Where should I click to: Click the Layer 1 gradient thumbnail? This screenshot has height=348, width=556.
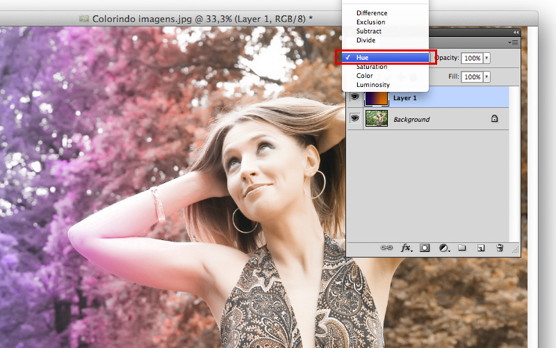click(x=377, y=97)
